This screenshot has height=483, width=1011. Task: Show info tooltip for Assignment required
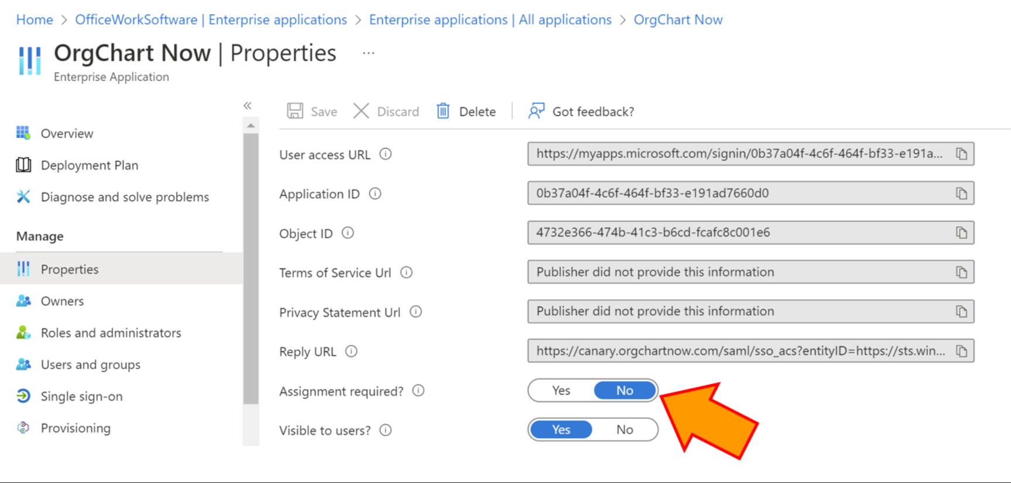coord(418,391)
